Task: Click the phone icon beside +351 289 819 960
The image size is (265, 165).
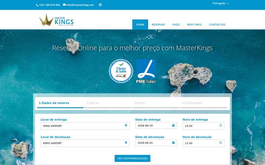Action: (x=37, y=5)
